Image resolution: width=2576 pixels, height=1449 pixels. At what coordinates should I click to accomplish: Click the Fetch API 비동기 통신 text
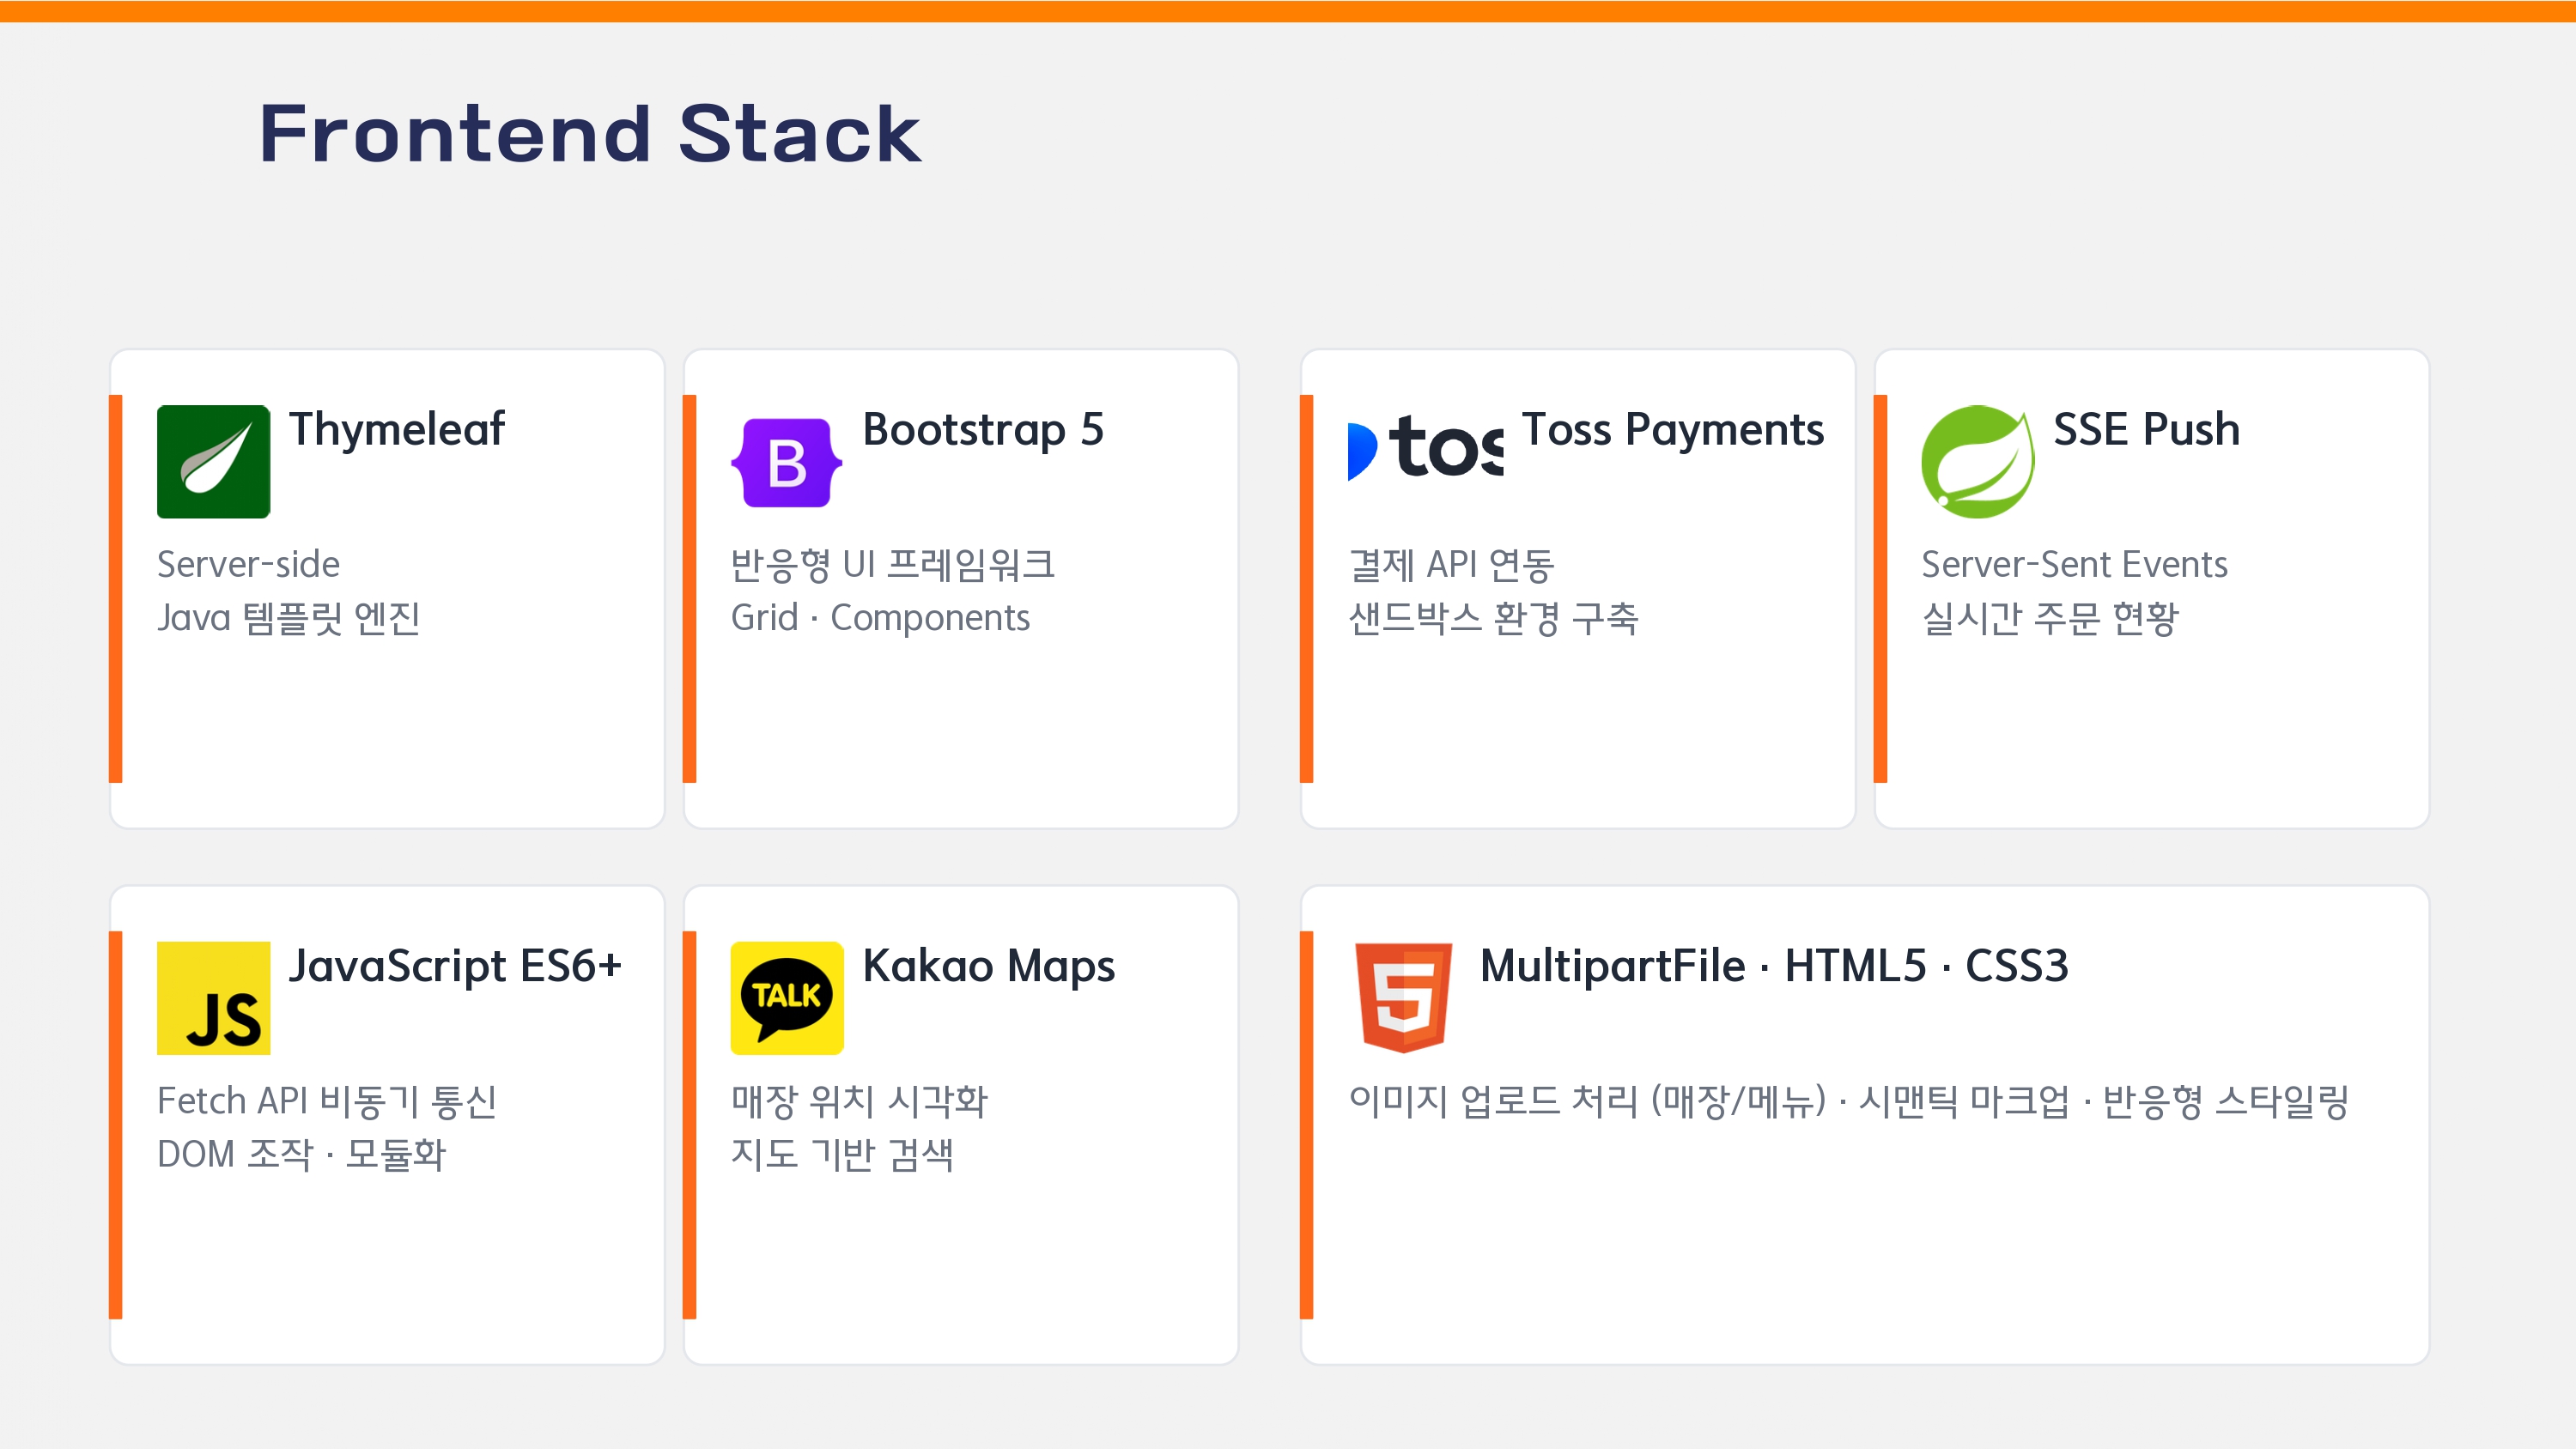tap(327, 1101)
